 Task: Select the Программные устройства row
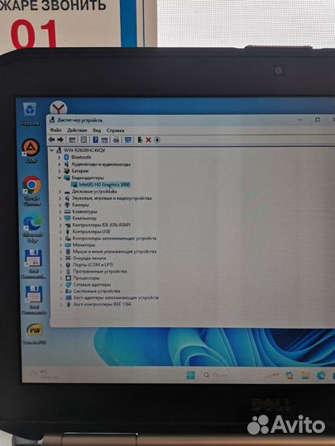[100, 271]
